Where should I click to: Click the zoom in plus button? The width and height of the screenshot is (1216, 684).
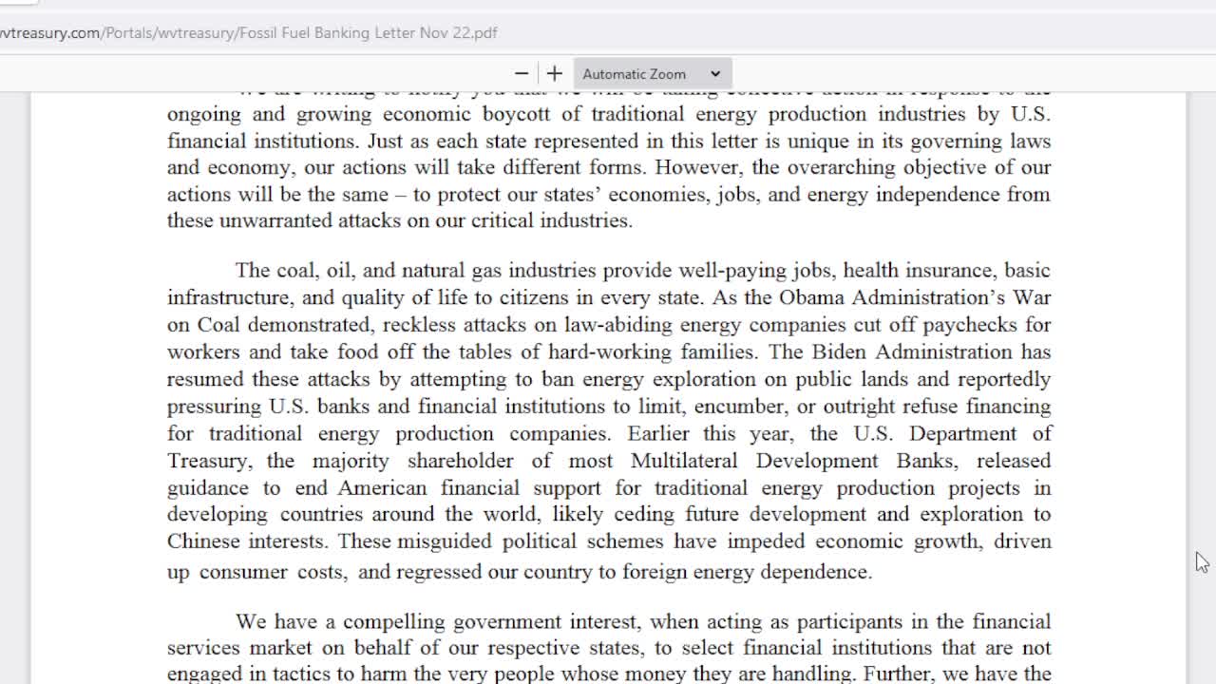click(555, 74)
